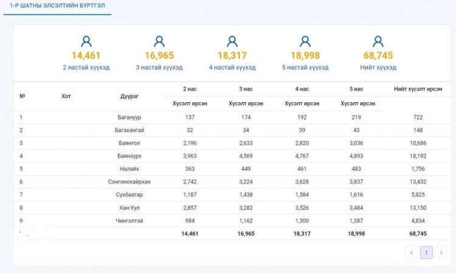Click the Баянзүрх total value 18,192
456x273 pixels.
pos(418,156)
